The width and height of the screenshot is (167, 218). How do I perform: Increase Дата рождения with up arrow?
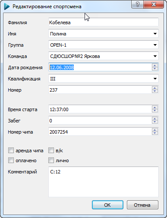point(155,65)
